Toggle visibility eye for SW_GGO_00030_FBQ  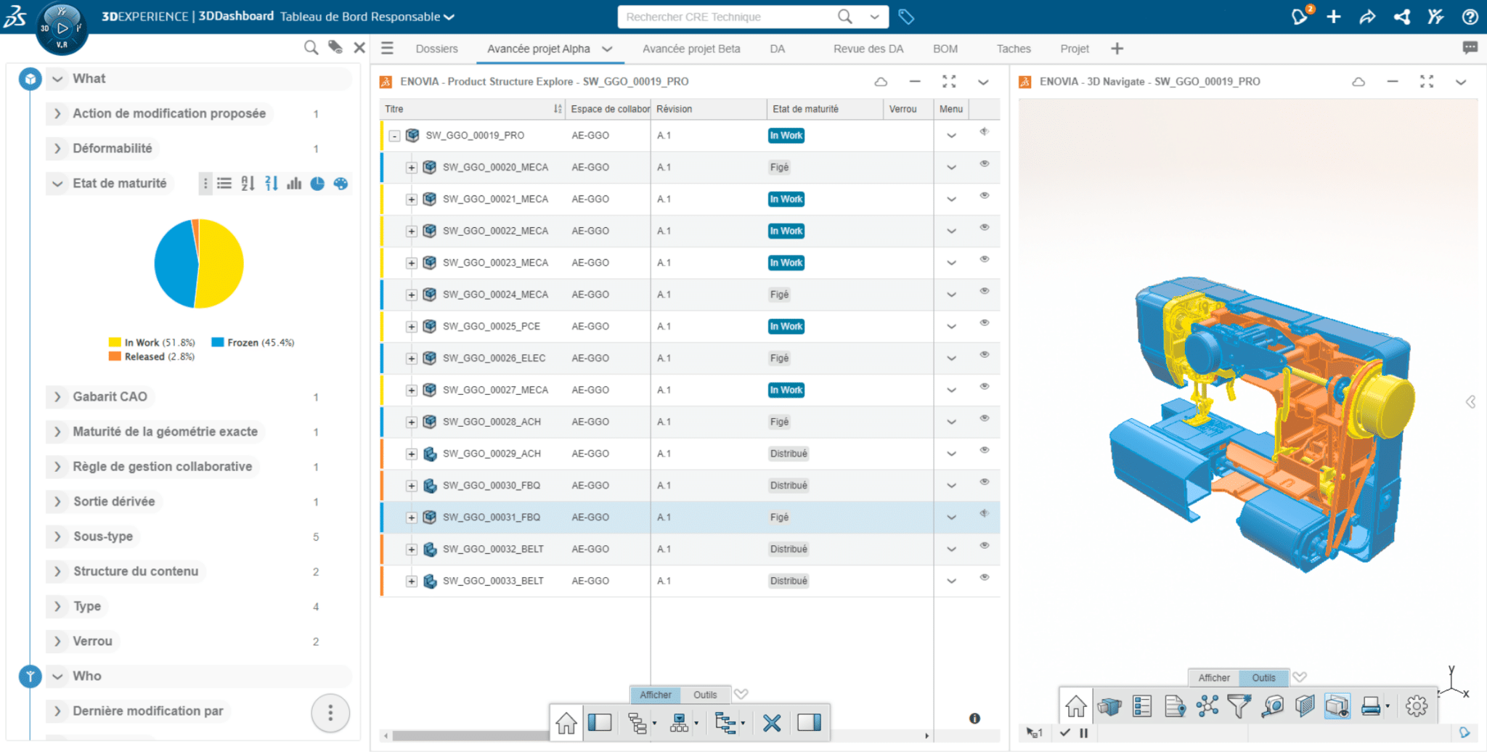click(x=985, y=483)
